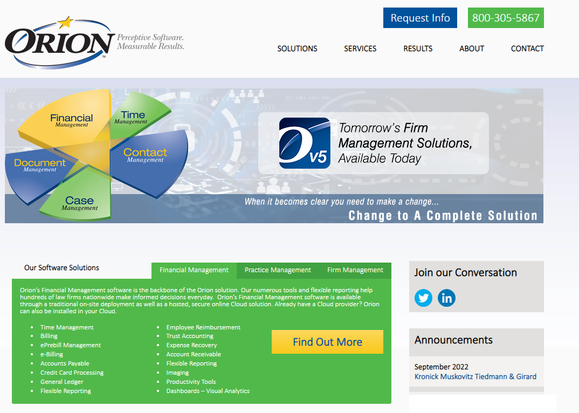Image resolution: width=579 pixels, height=413 pixels.
Task: Click the e-Billing list item
Action: pos(52,354)
